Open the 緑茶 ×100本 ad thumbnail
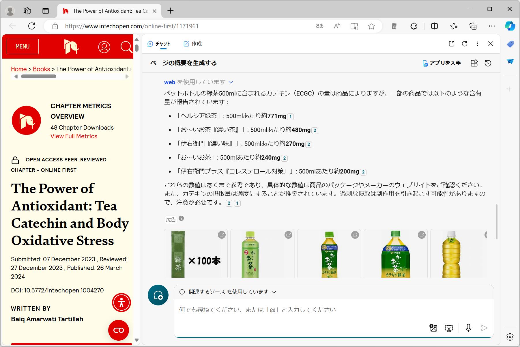The height and width of the screenshot is (347, 520). (x=196, y=253)
